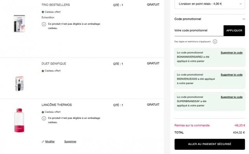Screen dimensions: 249x154
Task: Click green check icon under Duet Genifique
Action: pyautogui.click(x=43, y=71)
